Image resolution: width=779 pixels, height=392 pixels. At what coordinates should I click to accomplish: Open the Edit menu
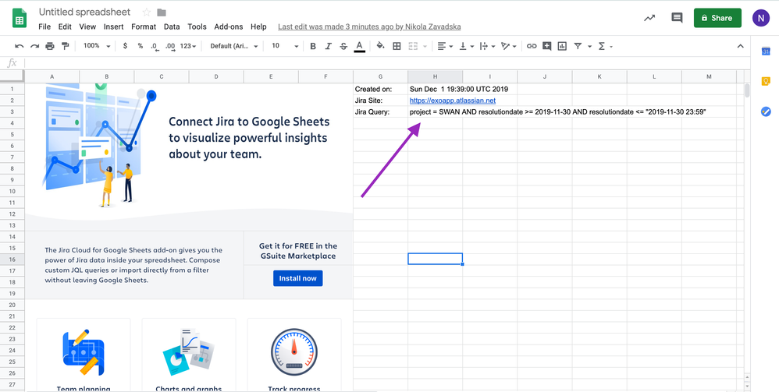65,26
